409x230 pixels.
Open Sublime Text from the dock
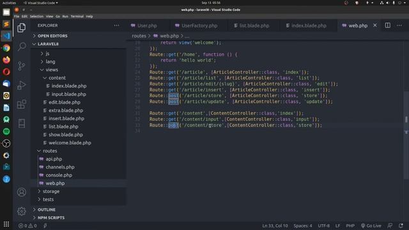[6, 24]
